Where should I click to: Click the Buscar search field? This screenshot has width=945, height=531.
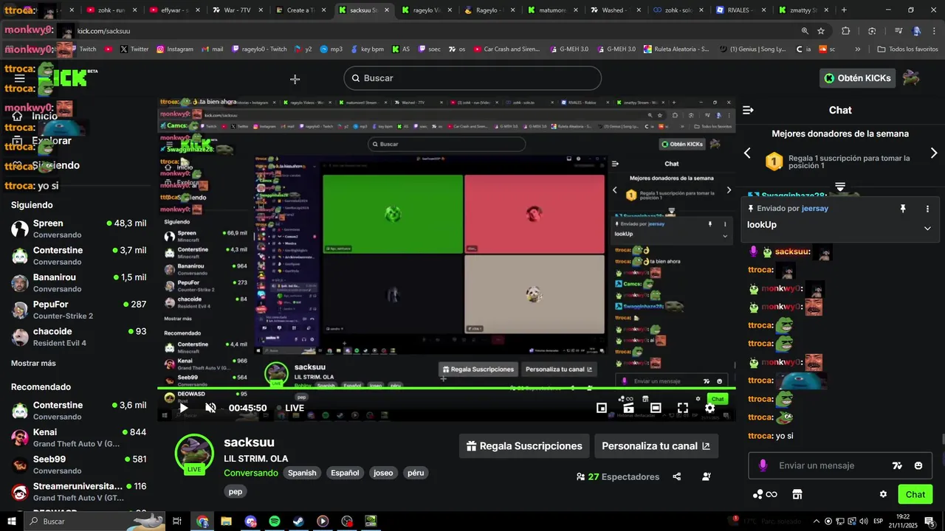click(x=472, y=78)
